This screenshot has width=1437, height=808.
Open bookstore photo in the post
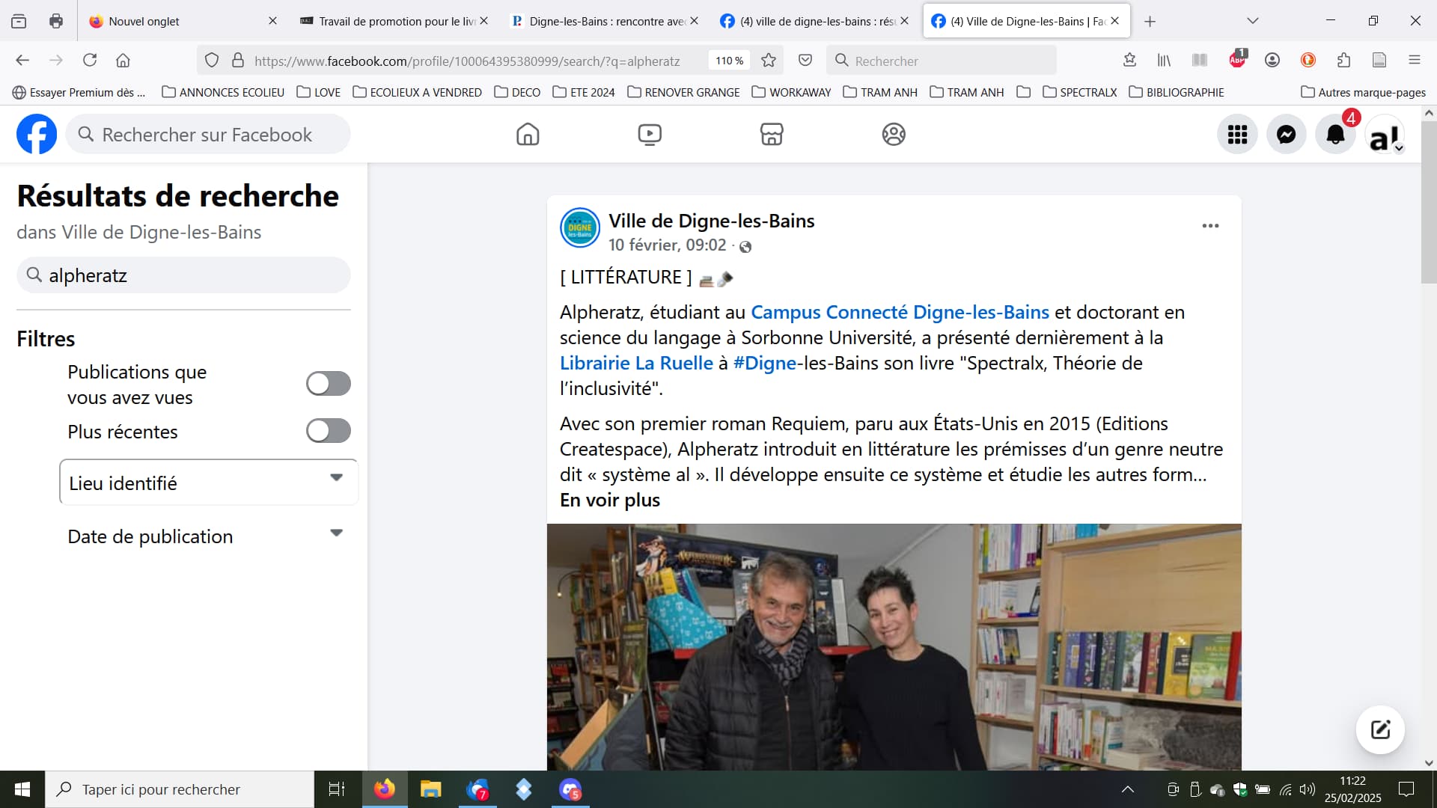tap(894, 647)
